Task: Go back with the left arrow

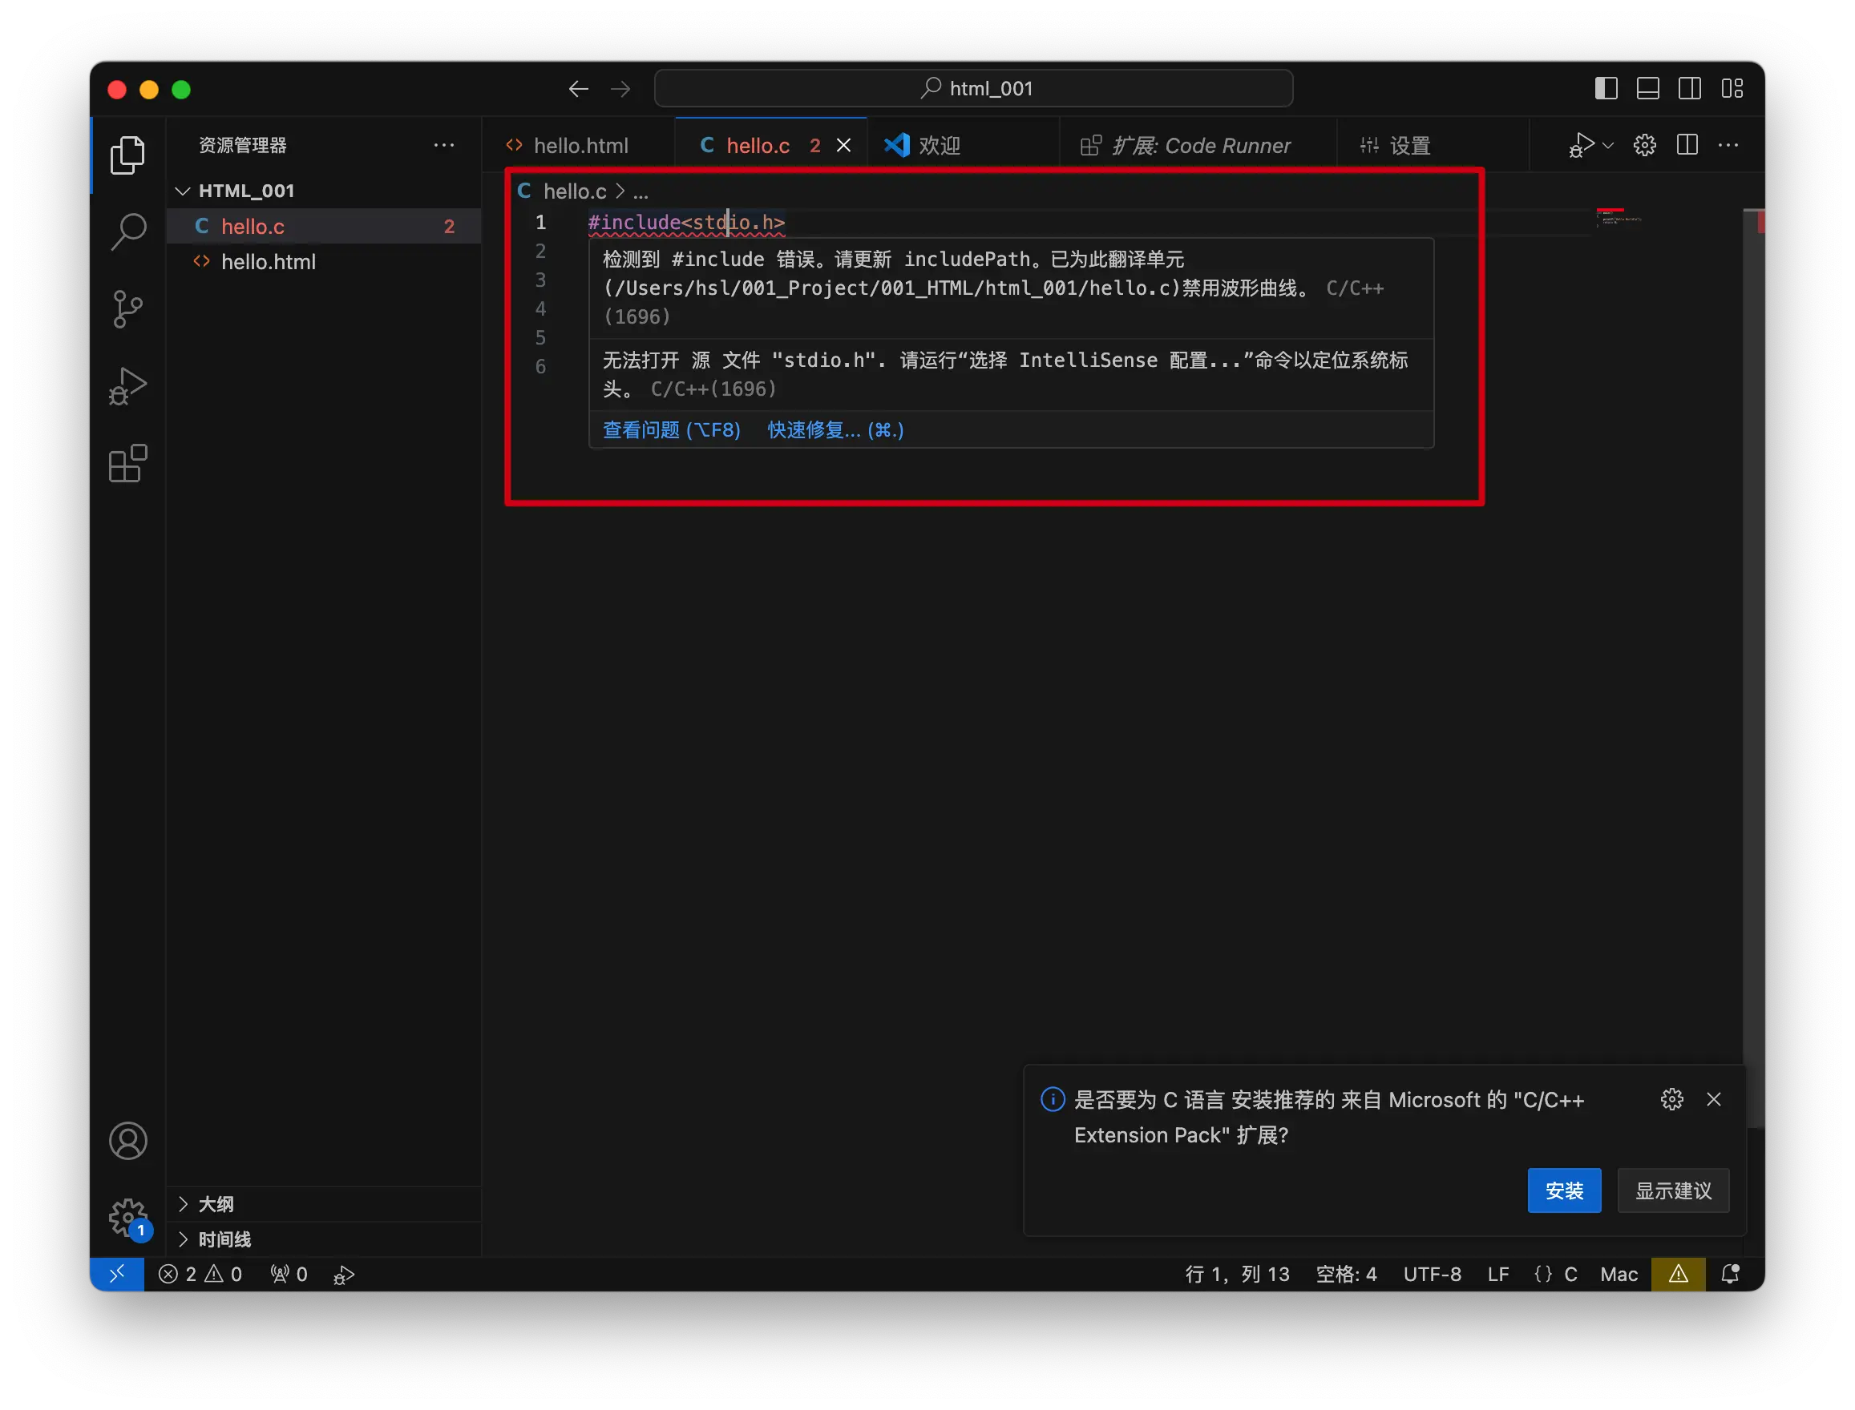Action: 578,88
